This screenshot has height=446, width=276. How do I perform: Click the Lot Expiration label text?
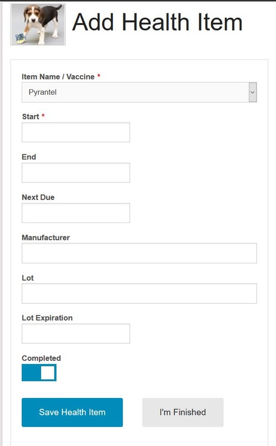(47, 318)
